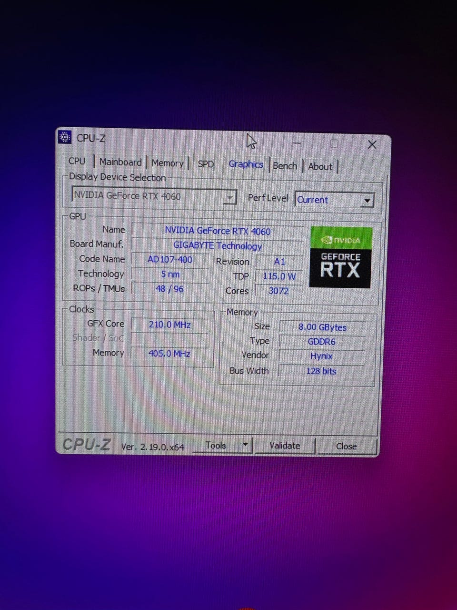Click the GIGABYTE Technology board manufacturer value
Image resolution: width=457 pixels, height=610 pixels.
coord(218,246)
